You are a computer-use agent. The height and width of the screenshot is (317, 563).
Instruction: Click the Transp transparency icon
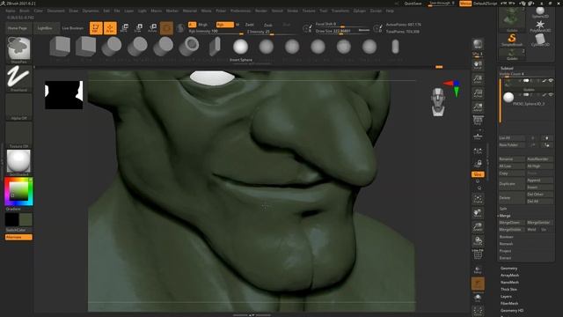pyautogui.click(x=478, y=269)
